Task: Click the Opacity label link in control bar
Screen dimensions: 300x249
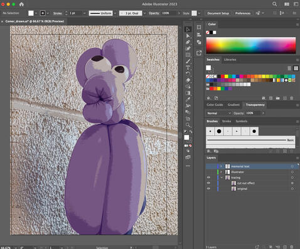Action: tap(154, 13)
